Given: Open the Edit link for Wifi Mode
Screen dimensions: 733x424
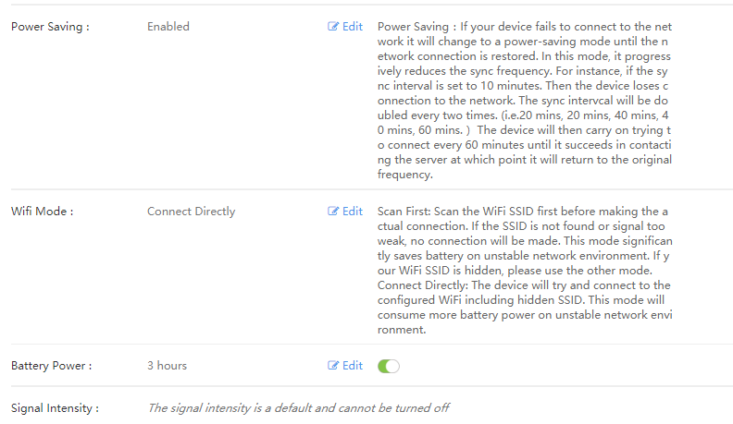Looking at the screenshot, I should click(345, 212).
